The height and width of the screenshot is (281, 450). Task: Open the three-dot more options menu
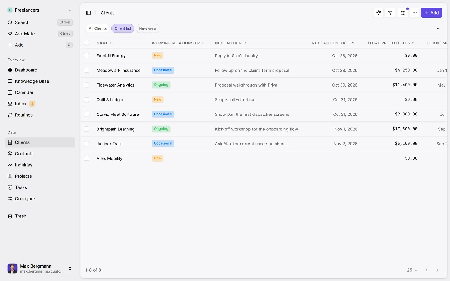click(x=415, y=13)
